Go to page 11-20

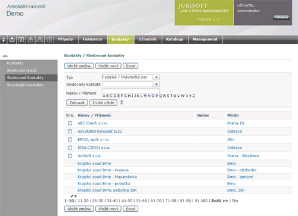(x=83, y=201)
